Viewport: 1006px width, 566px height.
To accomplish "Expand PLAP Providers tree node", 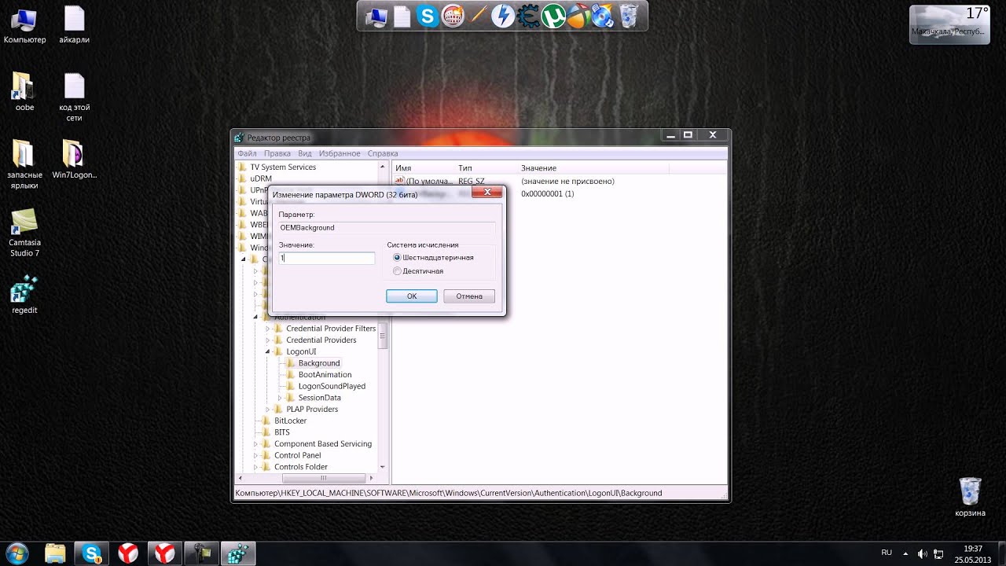I will [x=267, y=410].
